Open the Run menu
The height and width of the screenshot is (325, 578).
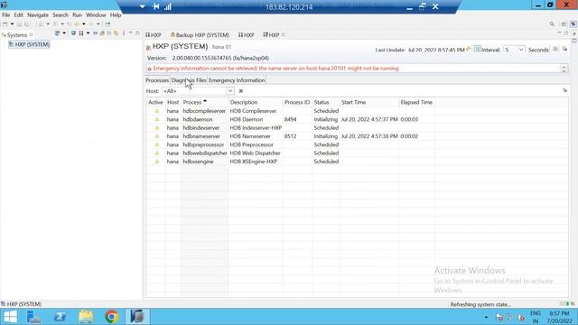point(77,15)
